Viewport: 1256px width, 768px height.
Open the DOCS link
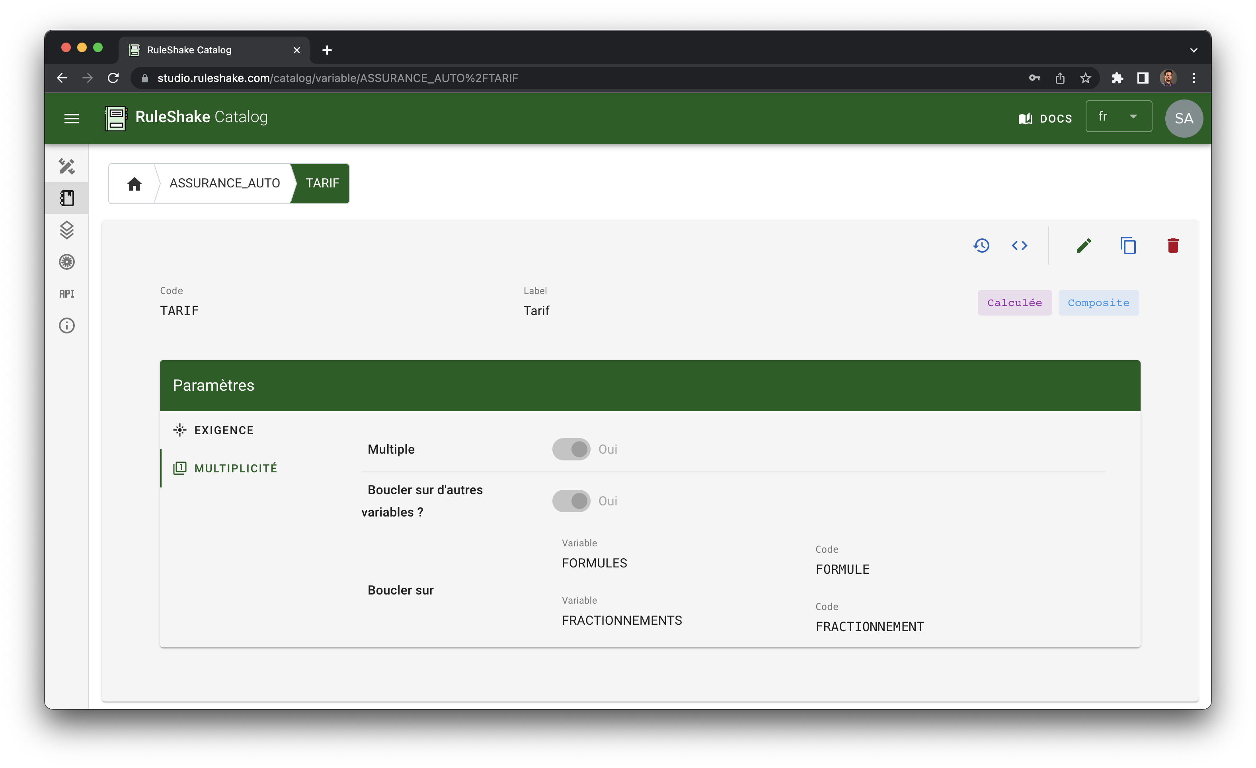coord(1045,118)
